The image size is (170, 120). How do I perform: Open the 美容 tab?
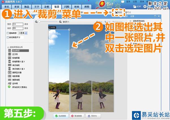pos(17,7)
